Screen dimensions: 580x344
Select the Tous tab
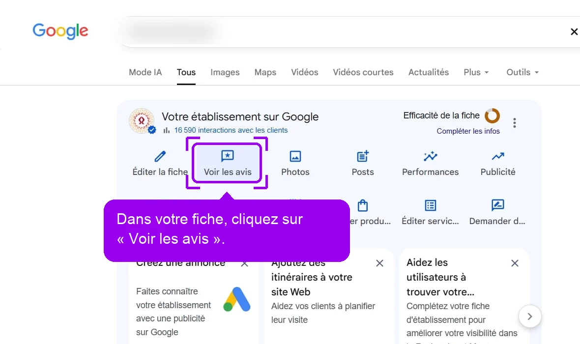point(186,72)
